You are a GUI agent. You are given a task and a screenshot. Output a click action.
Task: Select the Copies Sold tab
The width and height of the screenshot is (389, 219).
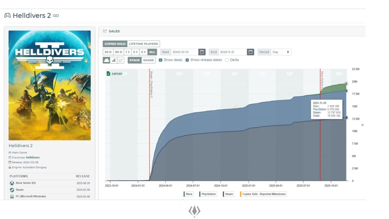pos(115,44)
